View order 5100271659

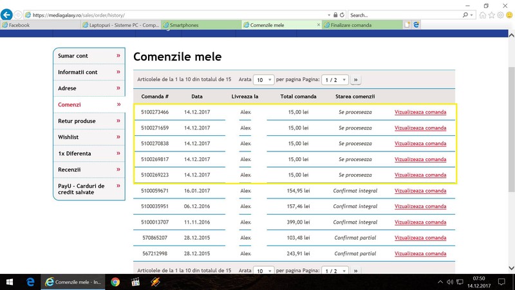coord(420,128)
